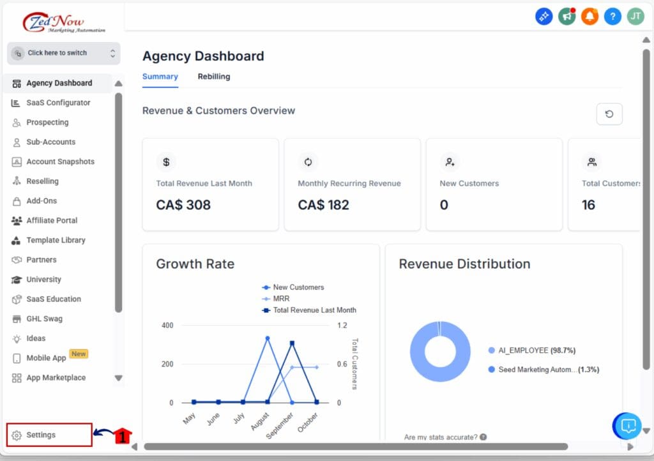This screenshot has height=461, width=654.
Task: Open the megaphone announcements icon
Action: click(x=567, y=17)
